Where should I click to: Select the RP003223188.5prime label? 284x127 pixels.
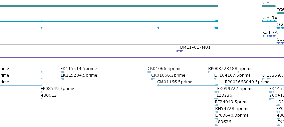coord(230,69)
